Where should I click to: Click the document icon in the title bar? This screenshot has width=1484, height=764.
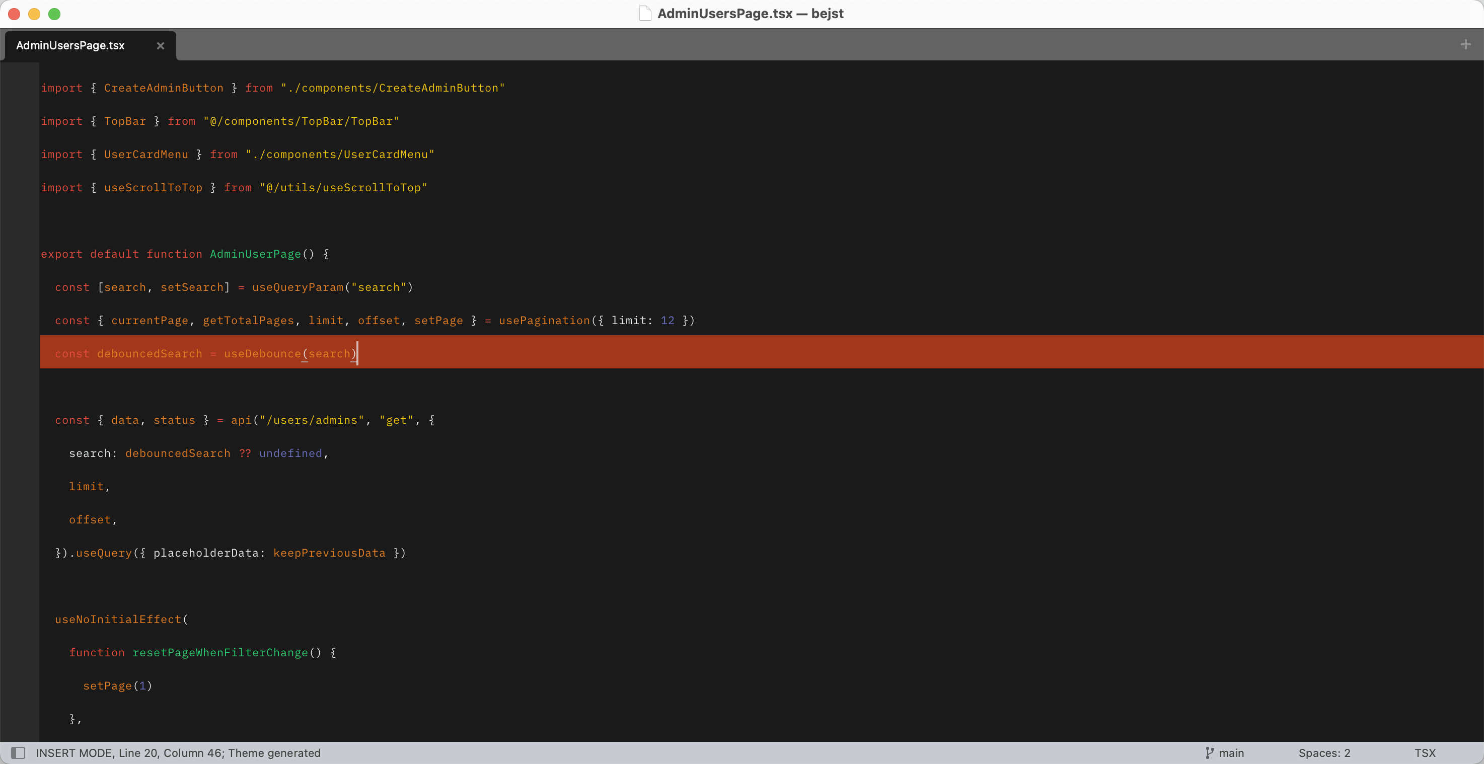click(x=645, y=13)
